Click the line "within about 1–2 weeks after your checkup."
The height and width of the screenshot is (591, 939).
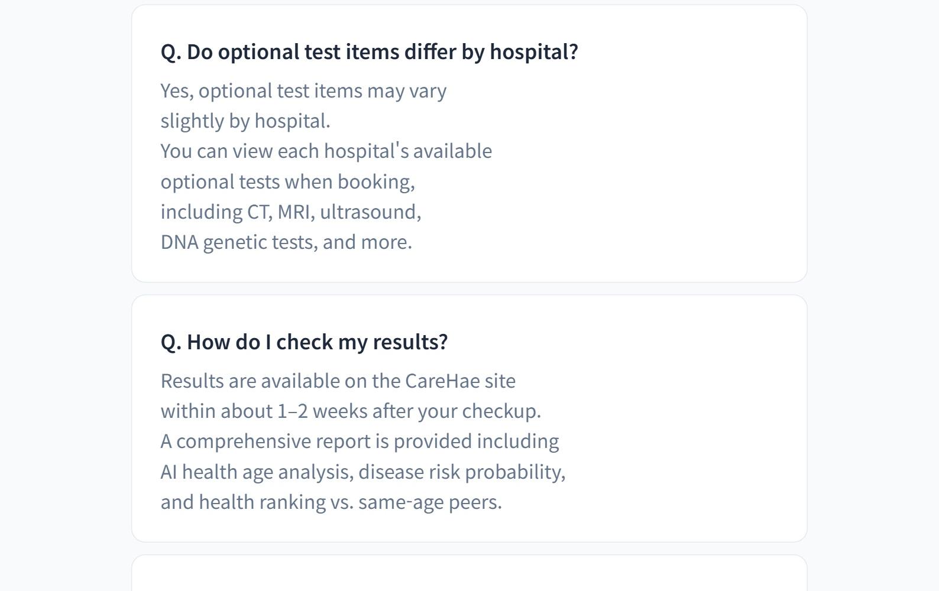[x=351, y=411]
